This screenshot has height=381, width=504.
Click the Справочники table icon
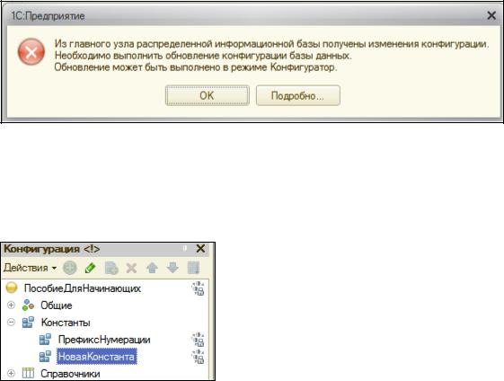tap(28, 373)
